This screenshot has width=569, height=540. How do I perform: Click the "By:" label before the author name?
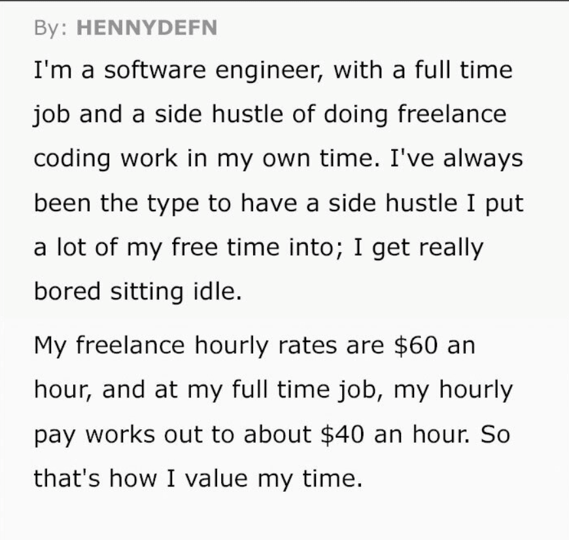click(50, 28)
